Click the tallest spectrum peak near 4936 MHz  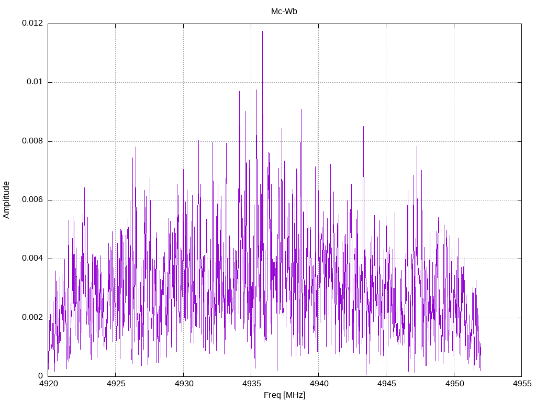click(x=263, y=32)
